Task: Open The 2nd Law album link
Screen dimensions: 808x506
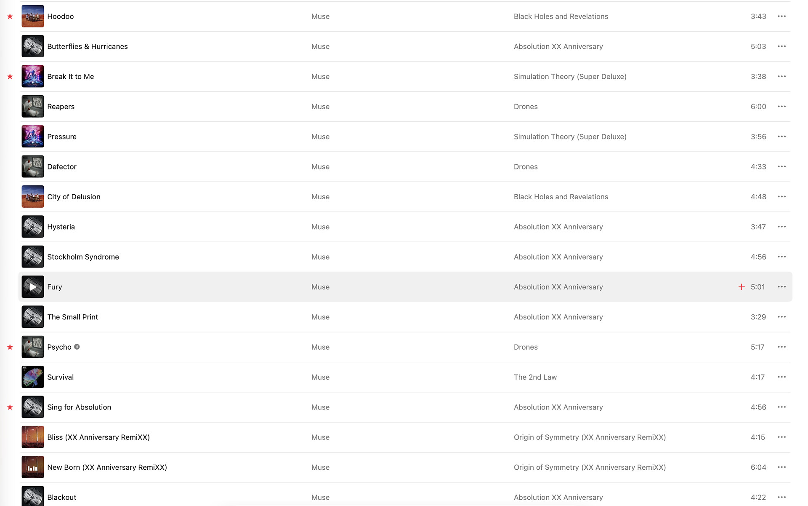Action: point(535,377)
